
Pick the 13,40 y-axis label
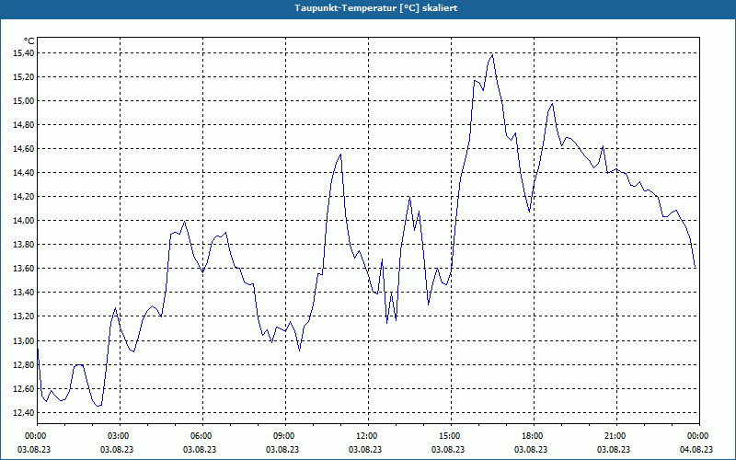(24, 293)
